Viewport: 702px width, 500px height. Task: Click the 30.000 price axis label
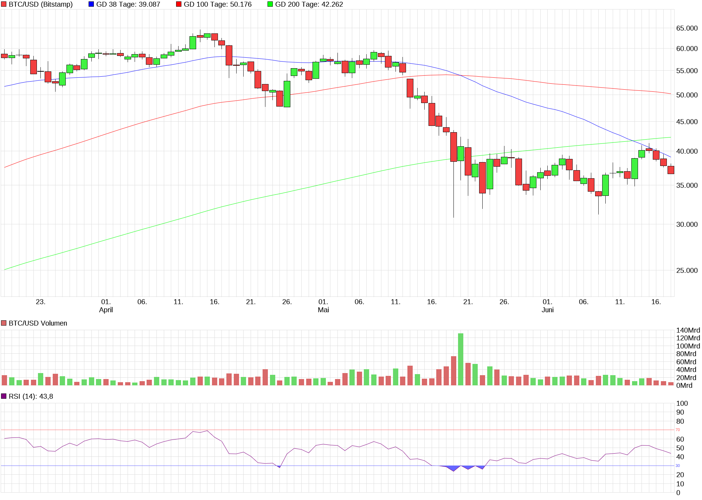click(x=687, y=224)
